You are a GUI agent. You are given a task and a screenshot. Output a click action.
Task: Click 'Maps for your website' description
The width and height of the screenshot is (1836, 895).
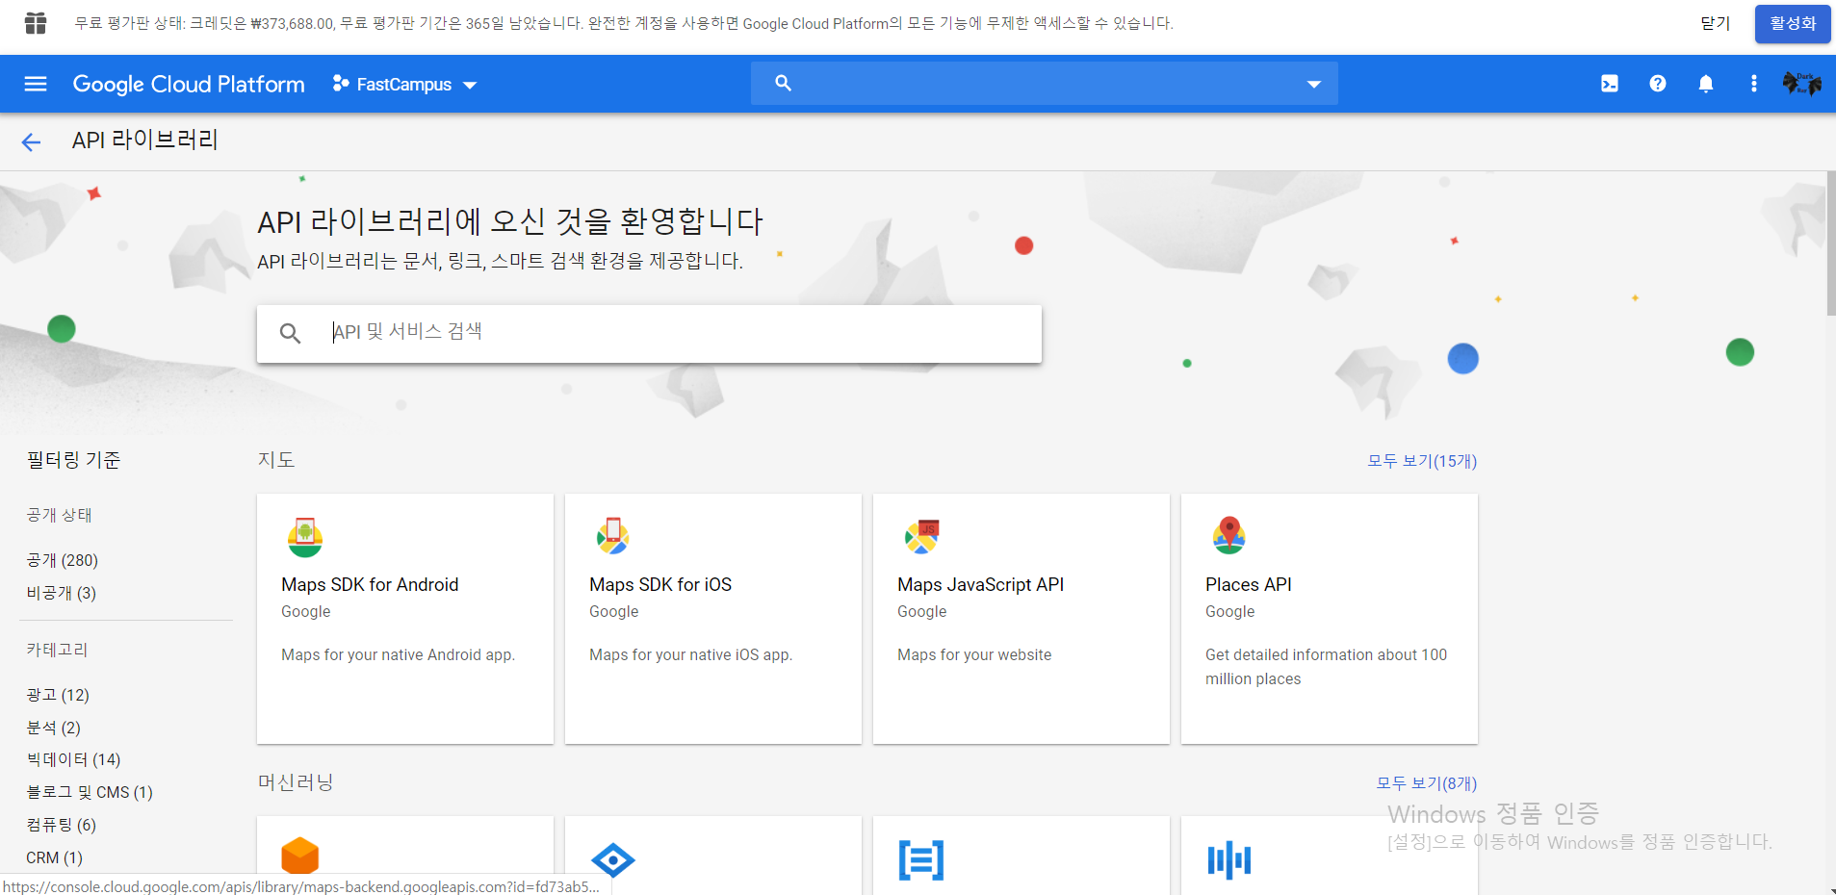[974, 655]
